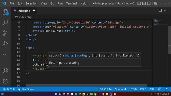
Task: Open the Source Control view
Action: click(x=5, y=33)
